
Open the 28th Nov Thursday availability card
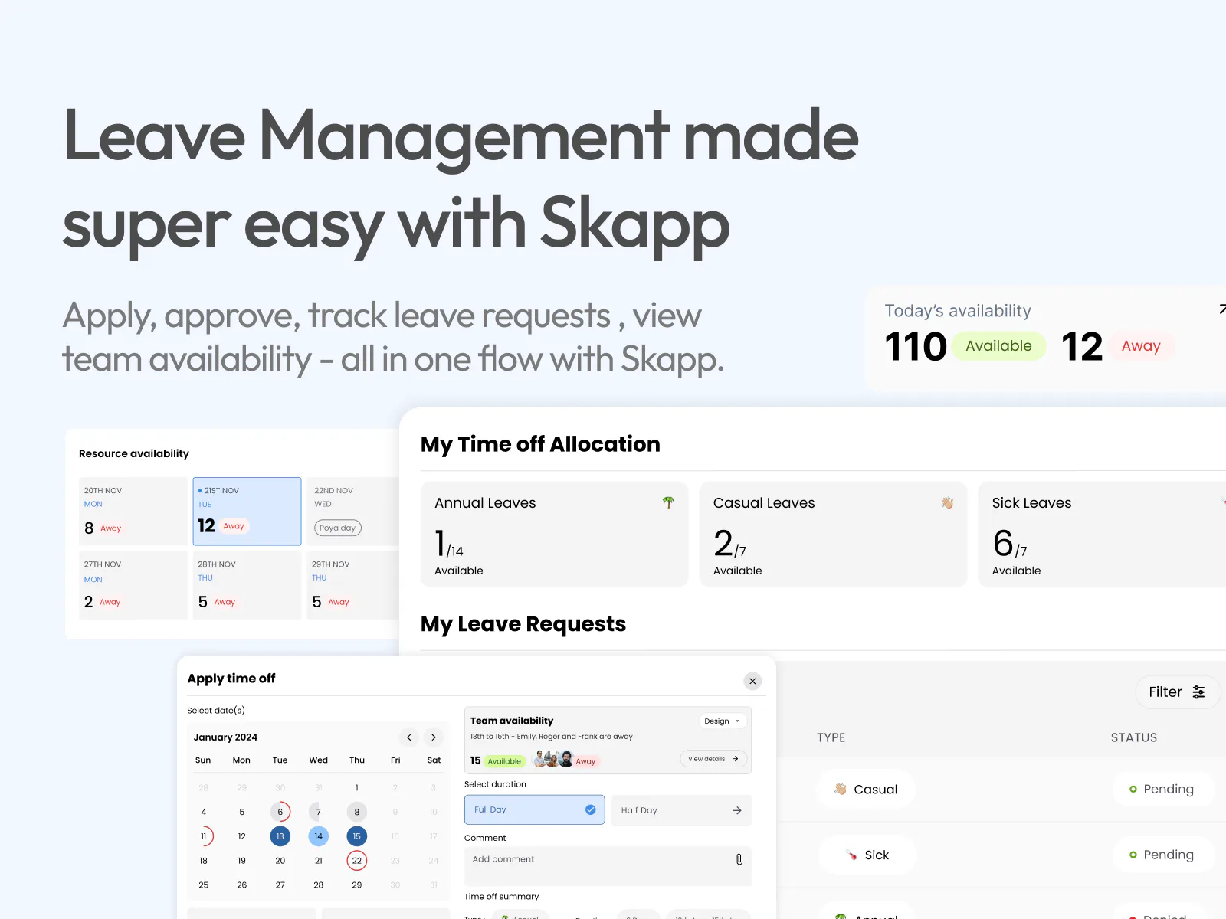(247, 585)
